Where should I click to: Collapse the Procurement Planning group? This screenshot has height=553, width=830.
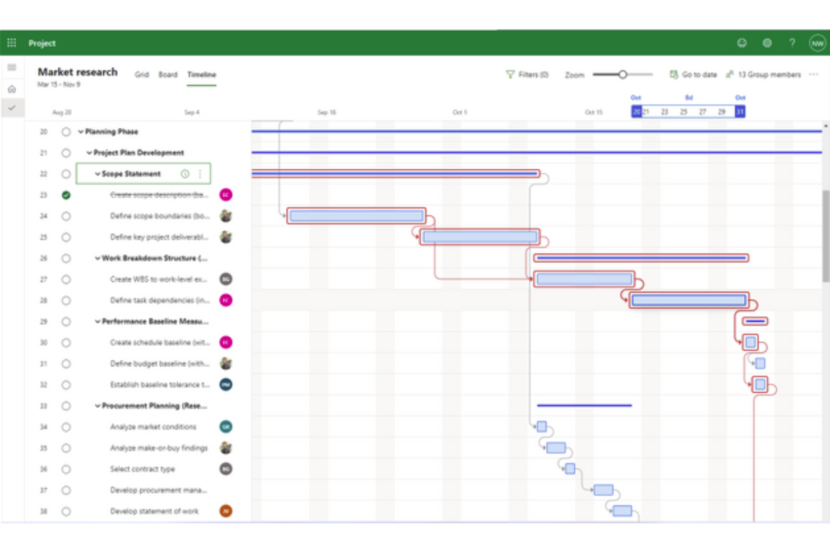tap(98, 406)
